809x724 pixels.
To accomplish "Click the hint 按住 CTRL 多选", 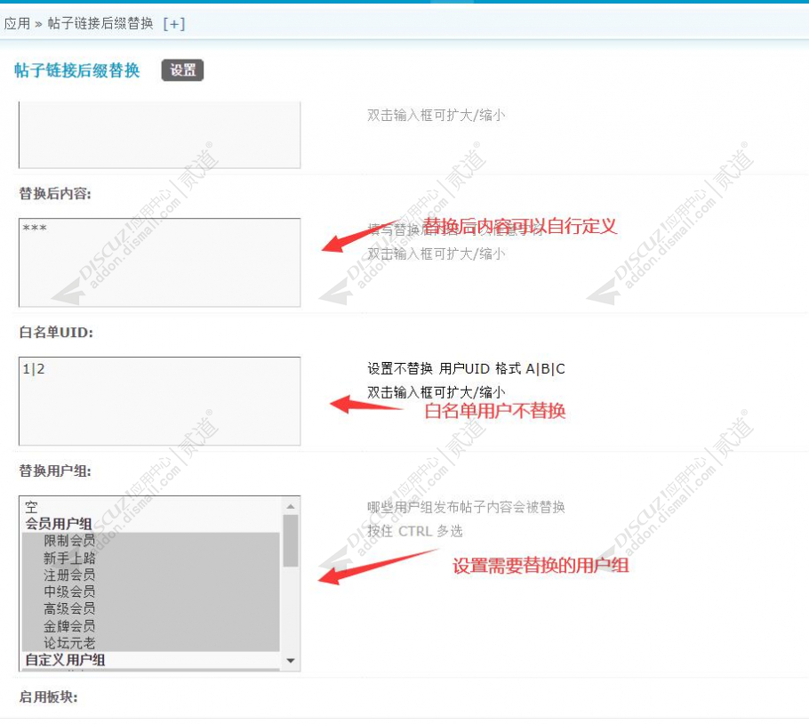I will coord(415,531).
